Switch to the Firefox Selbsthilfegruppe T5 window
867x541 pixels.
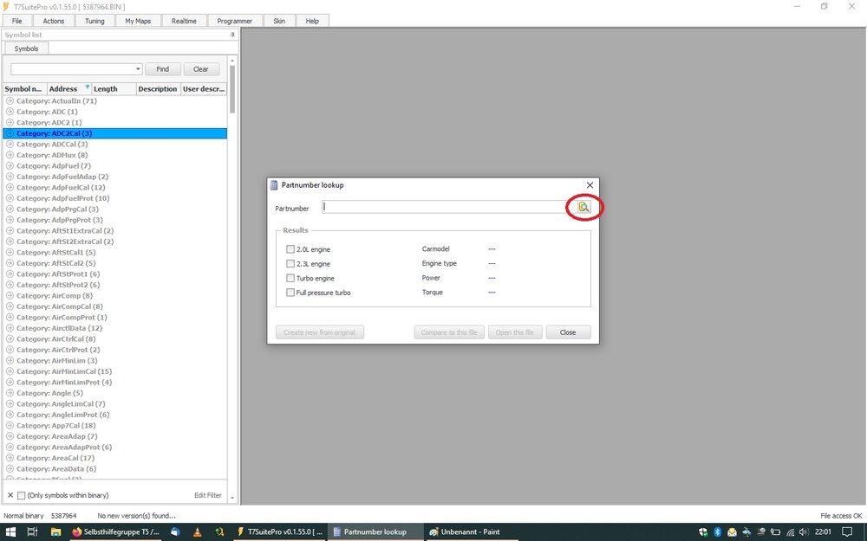pyautogui.click(x=115, y=532)
